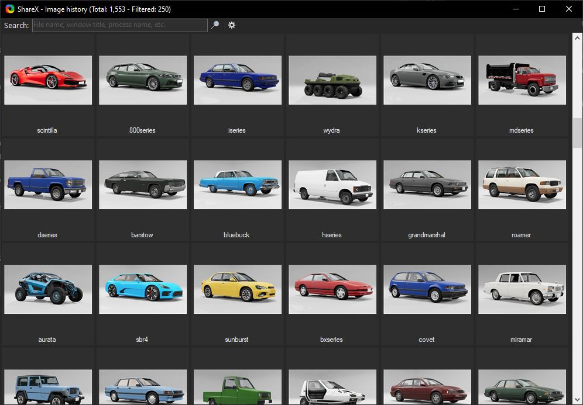Select the wydra eight-wheeler thumbnail
The image size is (583, 405).
click(x=332, y=80)
